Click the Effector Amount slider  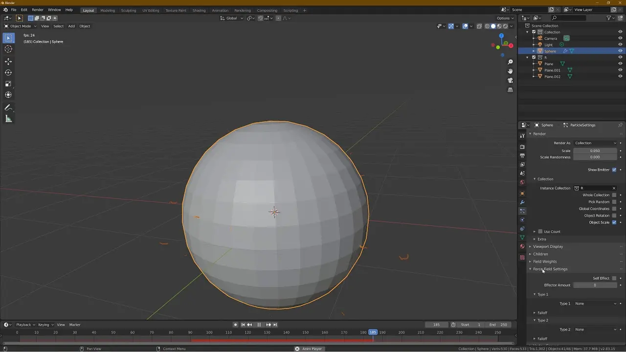(x=595, y=285)
